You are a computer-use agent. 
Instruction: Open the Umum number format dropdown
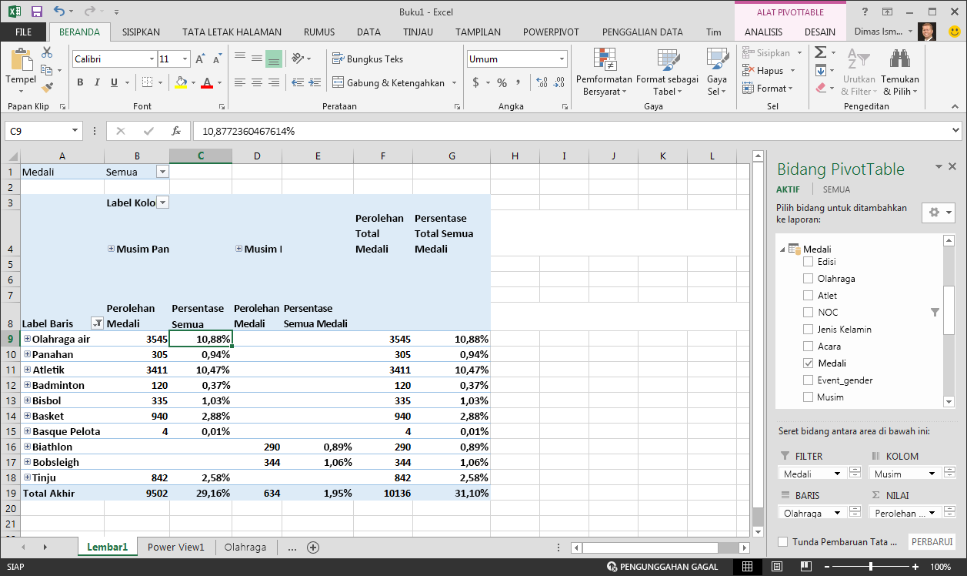pos(562,59)
